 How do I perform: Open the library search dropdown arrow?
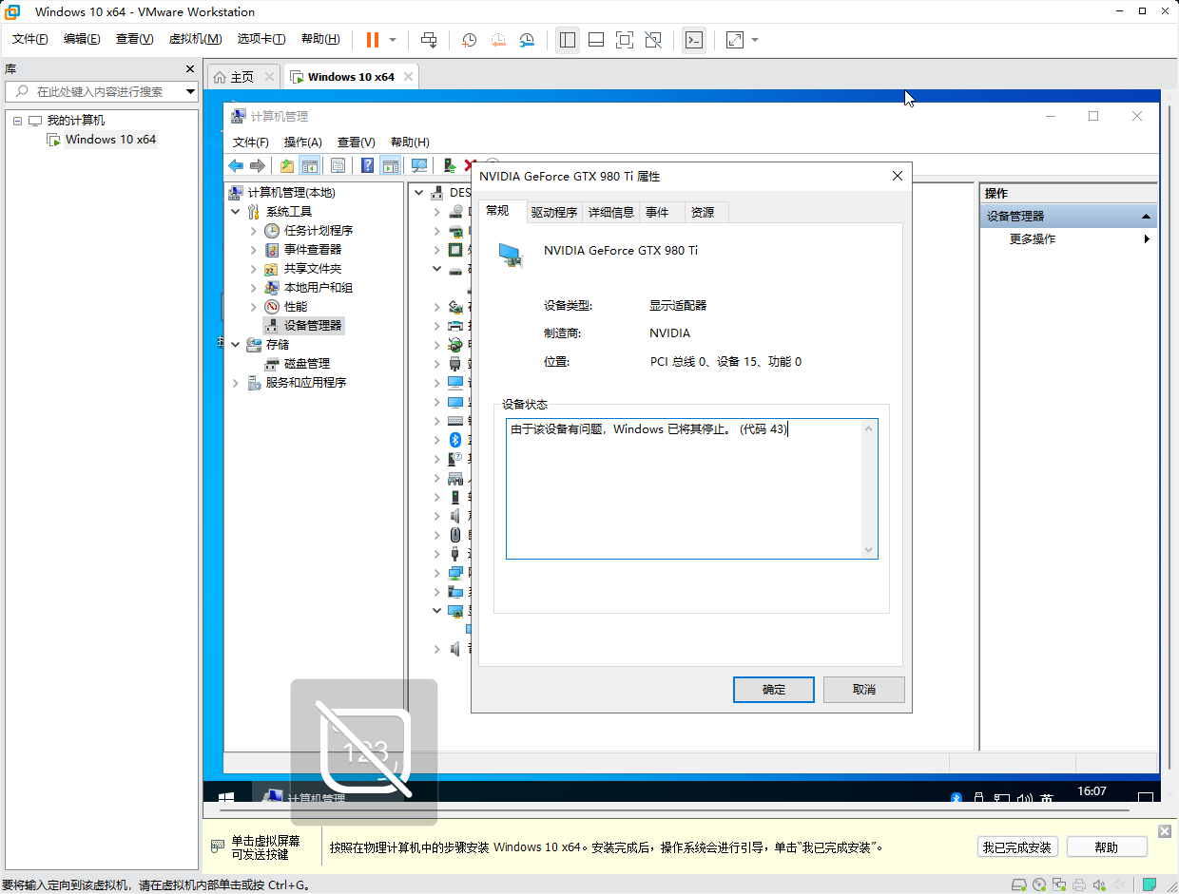190,91
